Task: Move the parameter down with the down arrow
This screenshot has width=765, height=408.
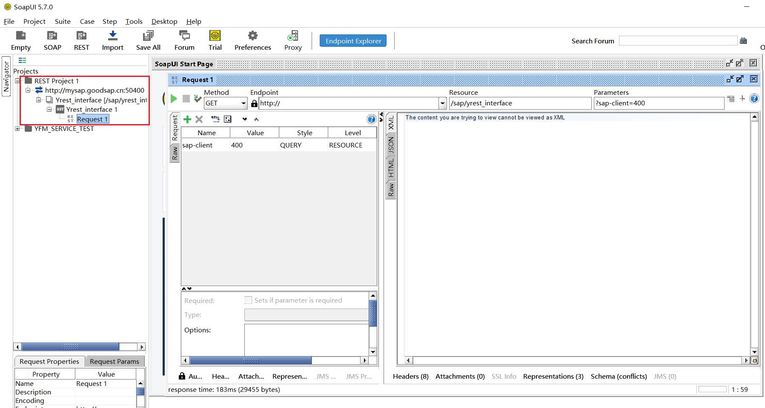Action: click(x=245, y=119)
